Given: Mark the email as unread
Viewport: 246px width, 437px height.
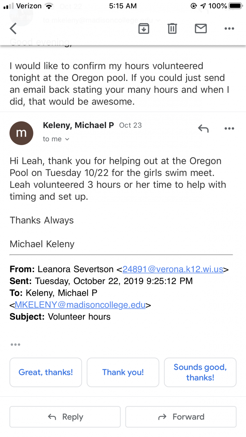Looking at the screenshot, I should [201, 29].
